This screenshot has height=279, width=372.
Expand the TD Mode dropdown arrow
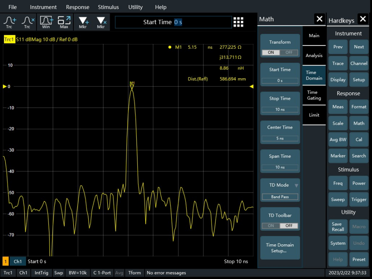point(296,185)
